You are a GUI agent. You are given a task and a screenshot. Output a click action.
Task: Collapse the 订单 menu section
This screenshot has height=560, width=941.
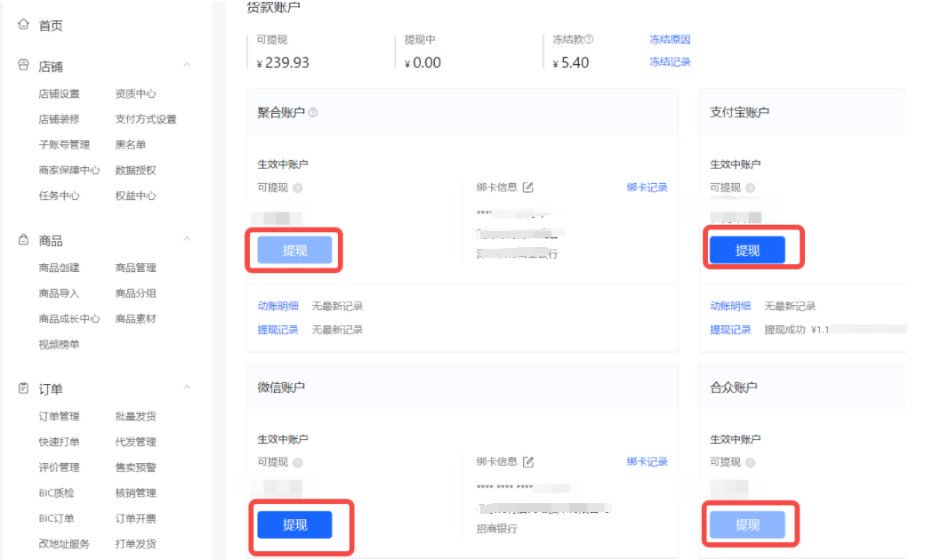[187, 388]
